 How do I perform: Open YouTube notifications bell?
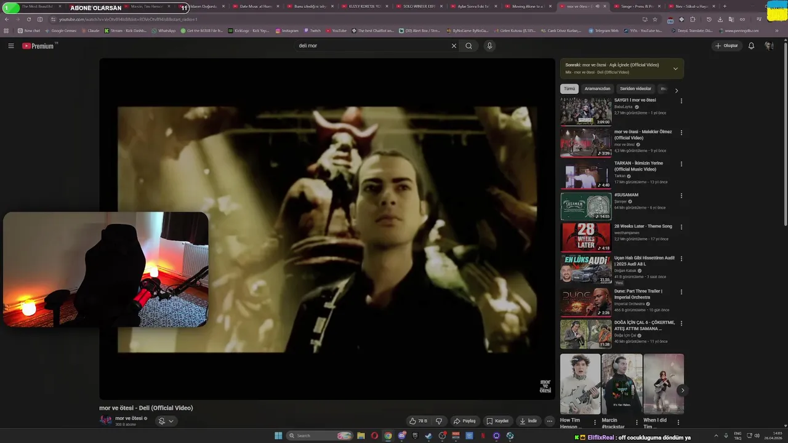pyautogui.click(x=751, y=46)
